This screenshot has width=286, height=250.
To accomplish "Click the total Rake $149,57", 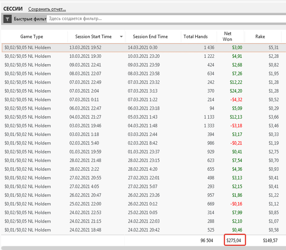I will coord(270,241).
